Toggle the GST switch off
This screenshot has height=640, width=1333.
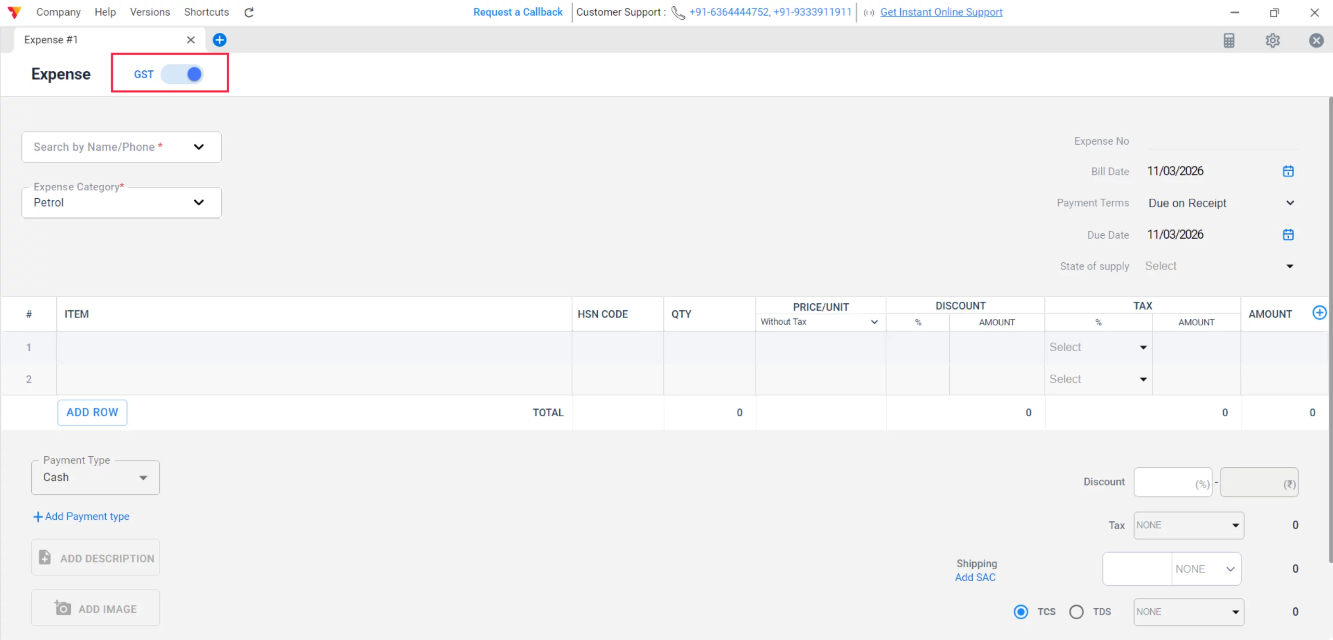click(182, 74)
